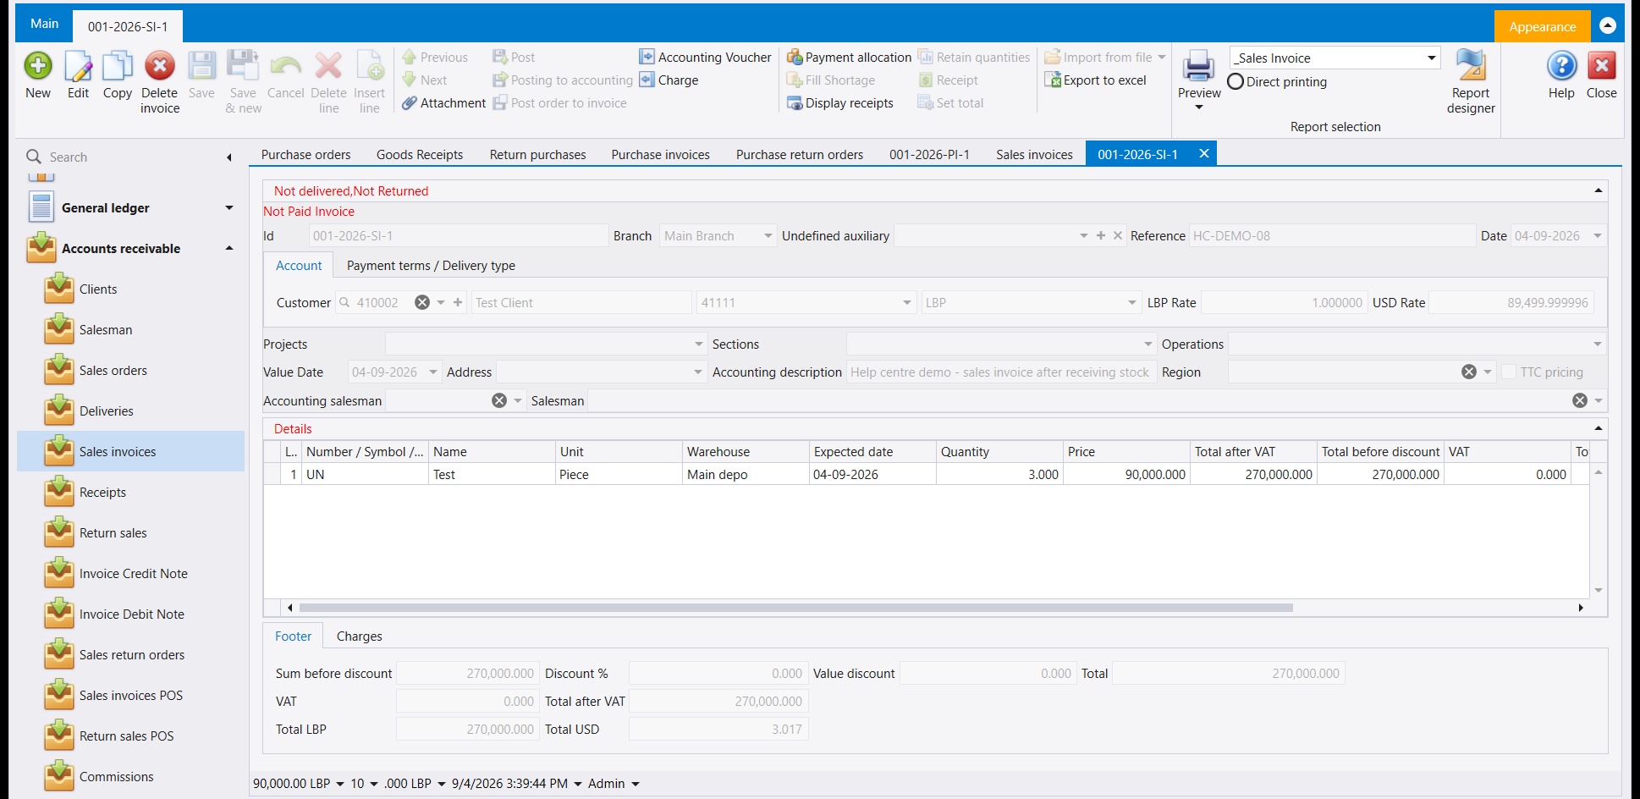
Task: Toggle the TTC pricing checkbox
Action: [1509, 372]
